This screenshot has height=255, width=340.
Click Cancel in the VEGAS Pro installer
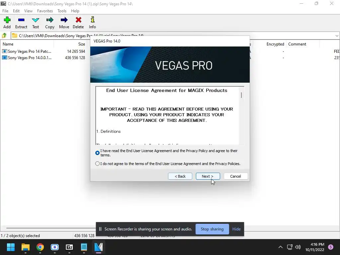click(235, 176)
